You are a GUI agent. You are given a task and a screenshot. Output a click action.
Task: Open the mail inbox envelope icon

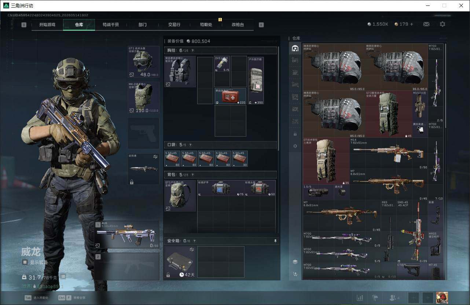tap(426, 24)
